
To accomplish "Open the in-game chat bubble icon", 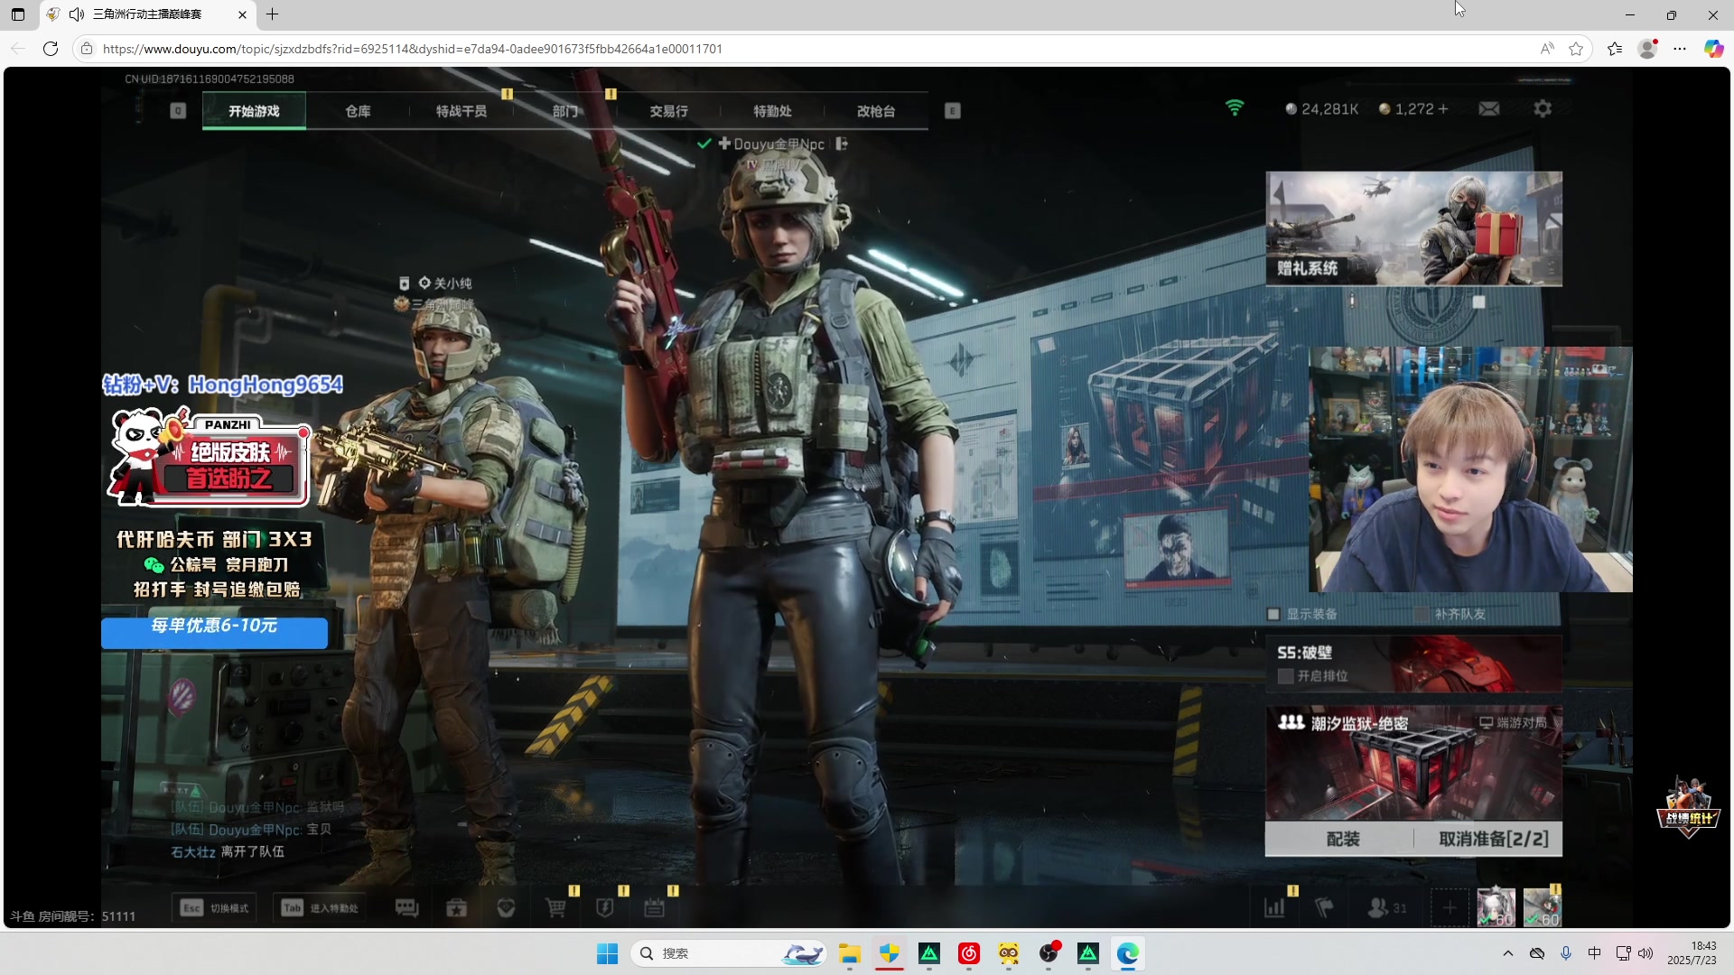I will [406, 908].
